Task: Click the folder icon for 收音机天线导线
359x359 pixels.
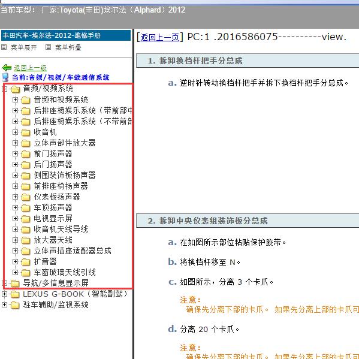Action: [x=26, y=230]
